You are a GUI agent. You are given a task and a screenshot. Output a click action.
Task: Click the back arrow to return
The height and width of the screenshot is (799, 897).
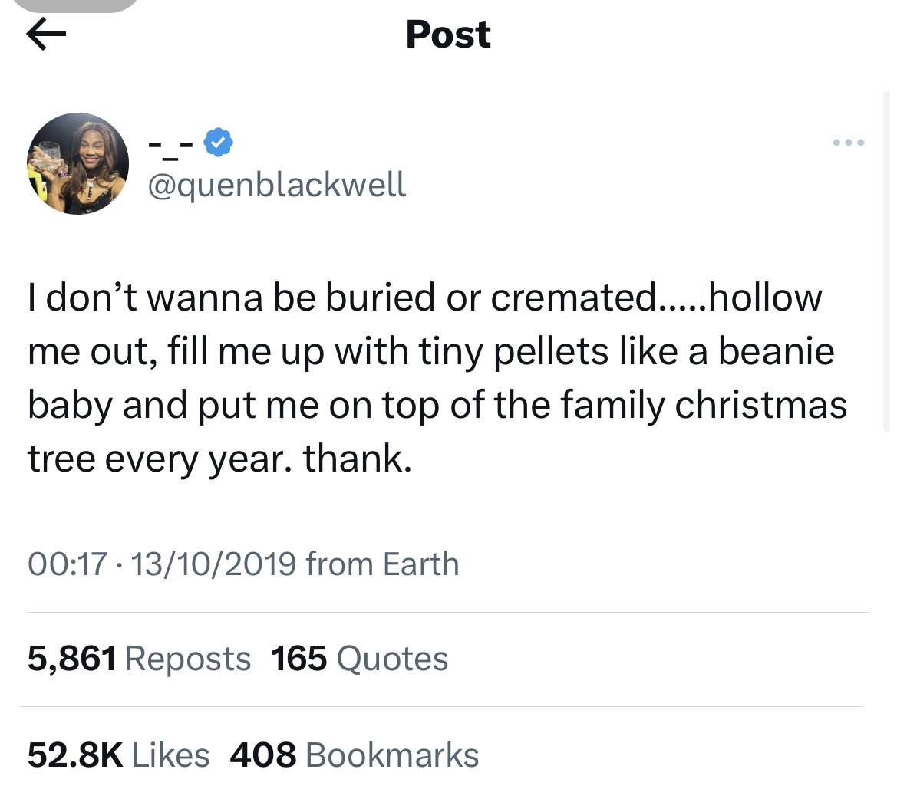(x=46, y=34)
